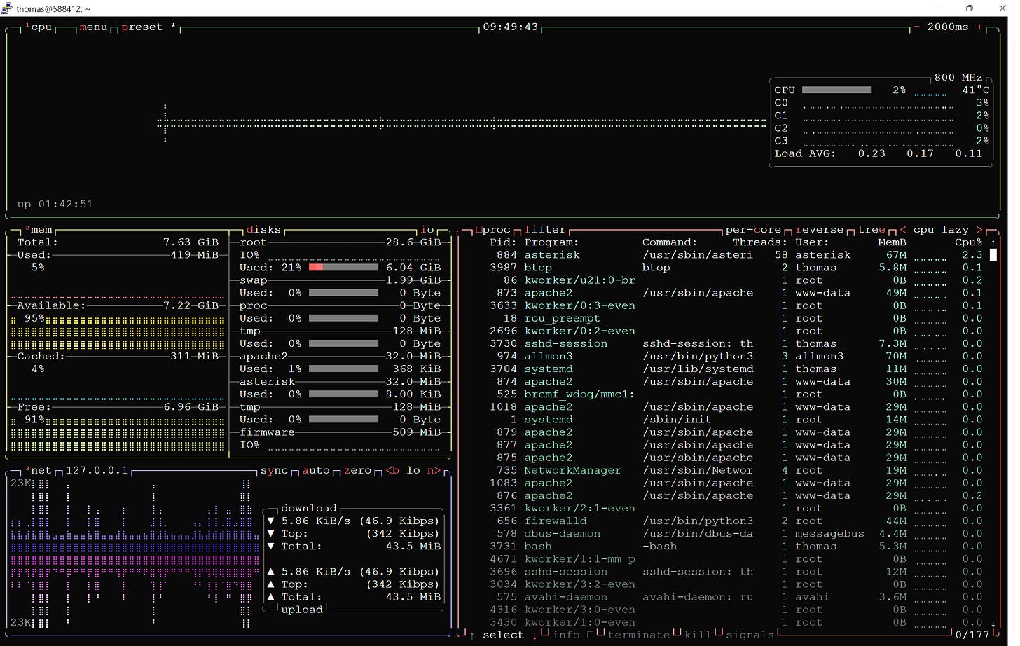This screenshot has width=1020, height=646.
Task: Click the MemB column header
Action: coord(892,242)
